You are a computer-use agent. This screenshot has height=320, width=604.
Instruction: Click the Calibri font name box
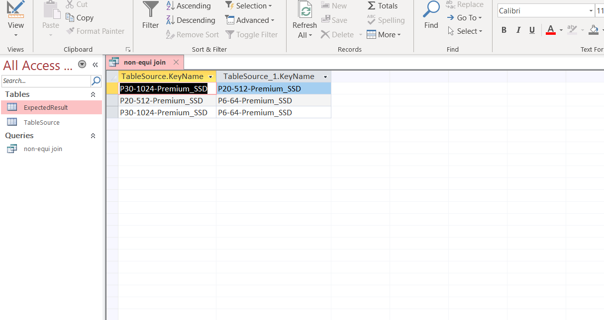pos(542,11)
